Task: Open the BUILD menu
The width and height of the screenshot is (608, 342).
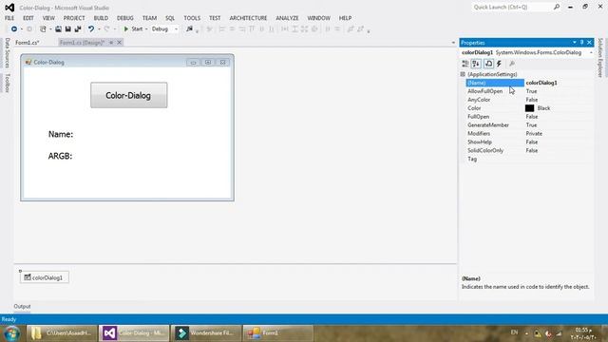Action: click(x=101, y=18)
